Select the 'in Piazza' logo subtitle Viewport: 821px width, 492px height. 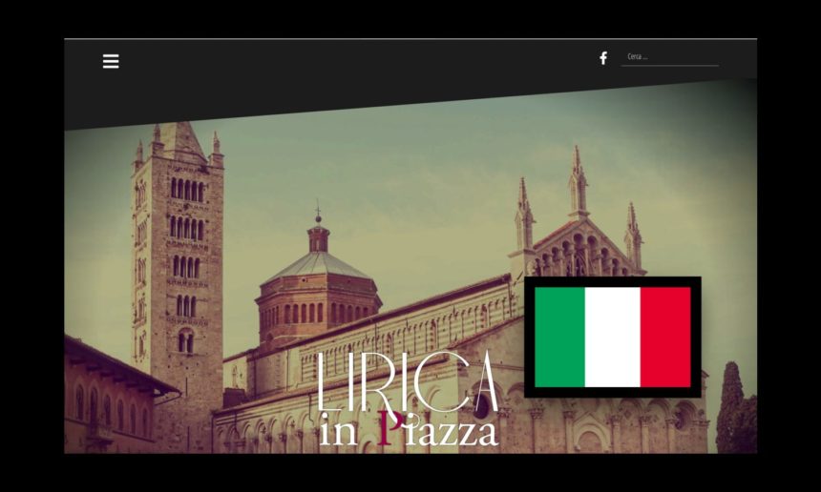(409, 430)
